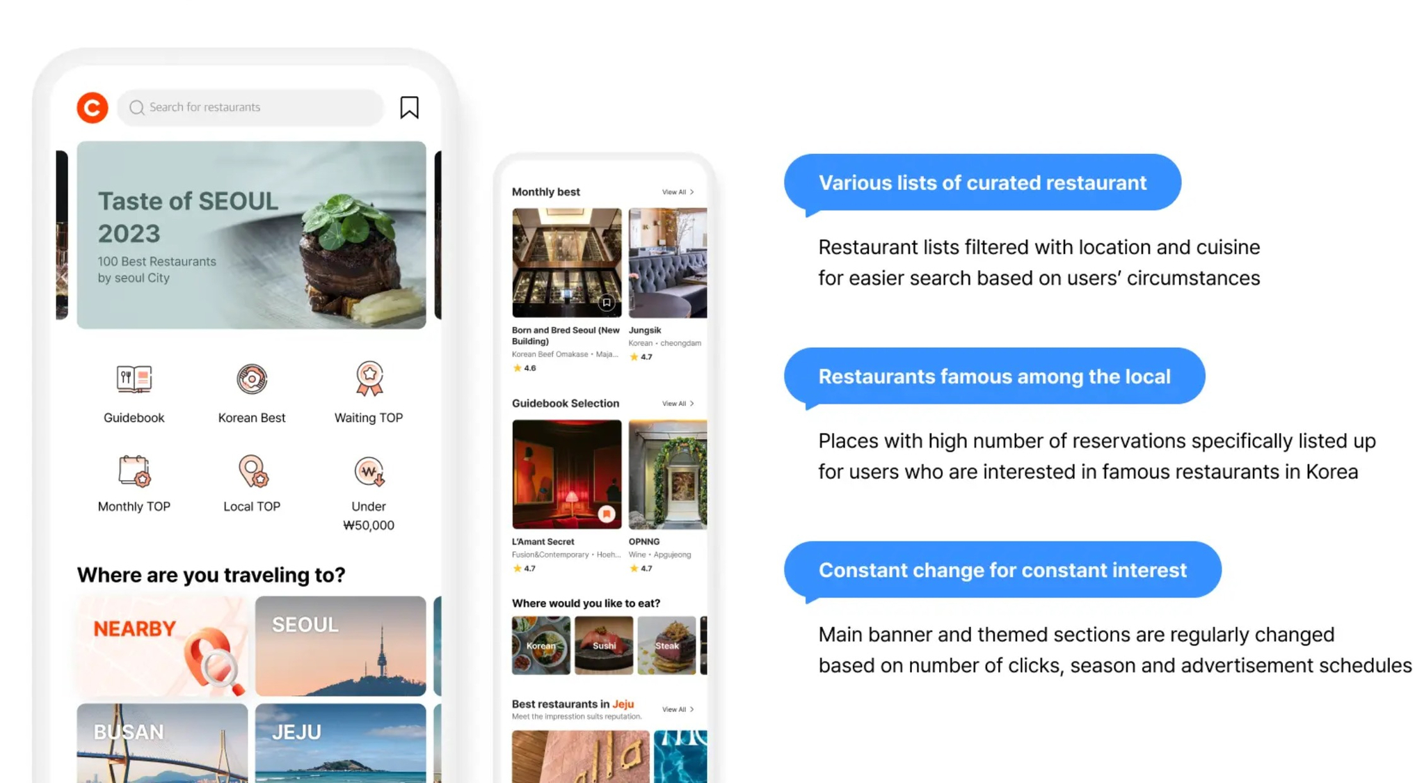Click the orange Jeju link in heading
The height and width of the screenshot is (783, 1424).
coord(623,704)
